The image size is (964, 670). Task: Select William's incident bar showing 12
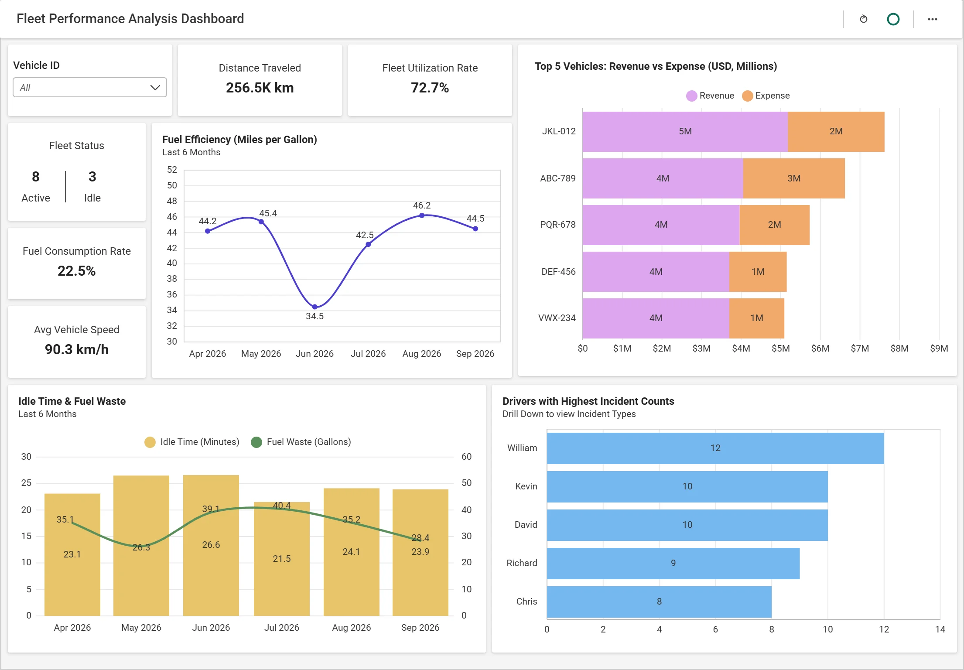pyautogui.click(x=715, y=448)
